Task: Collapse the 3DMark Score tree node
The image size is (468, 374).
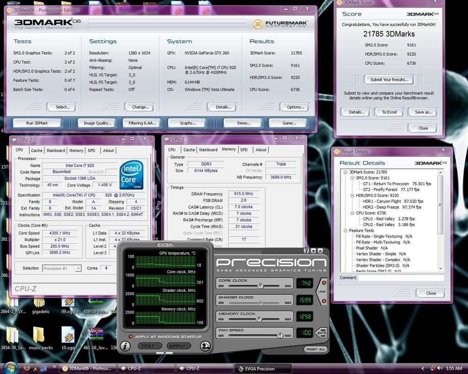Action: 346,172
